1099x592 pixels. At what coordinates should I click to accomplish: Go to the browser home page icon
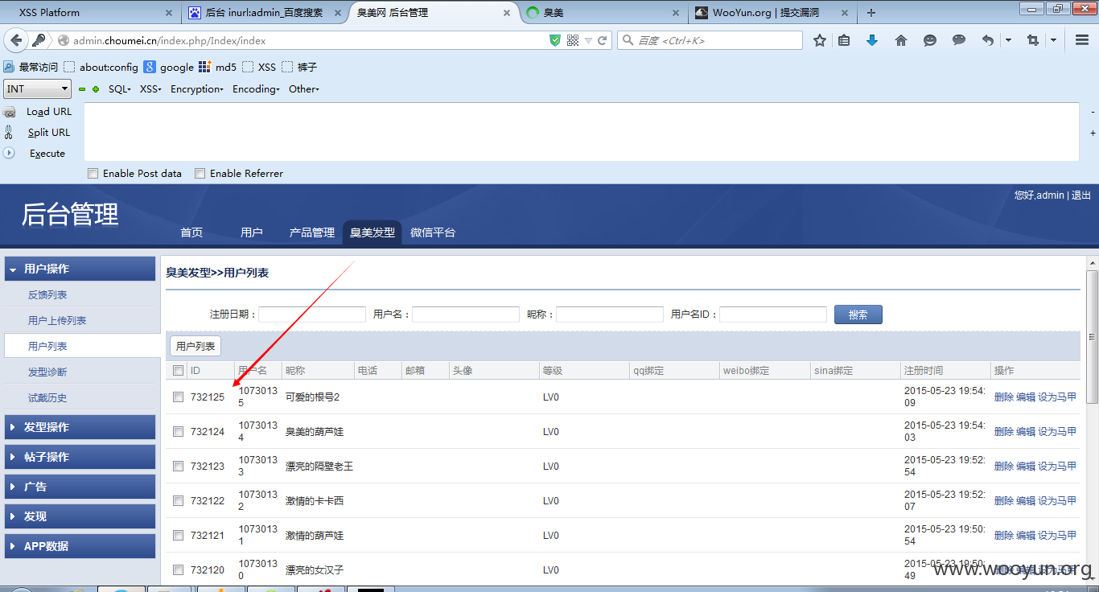pos(901,40)
